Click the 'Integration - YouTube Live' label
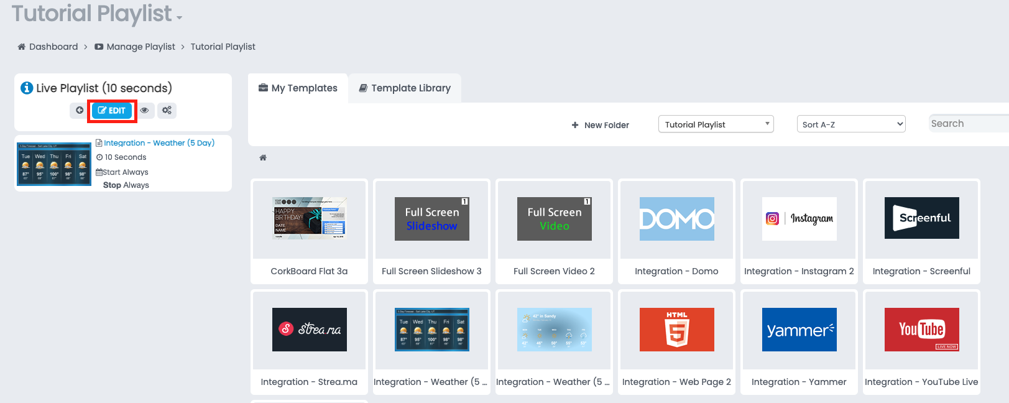 [921, 382]
